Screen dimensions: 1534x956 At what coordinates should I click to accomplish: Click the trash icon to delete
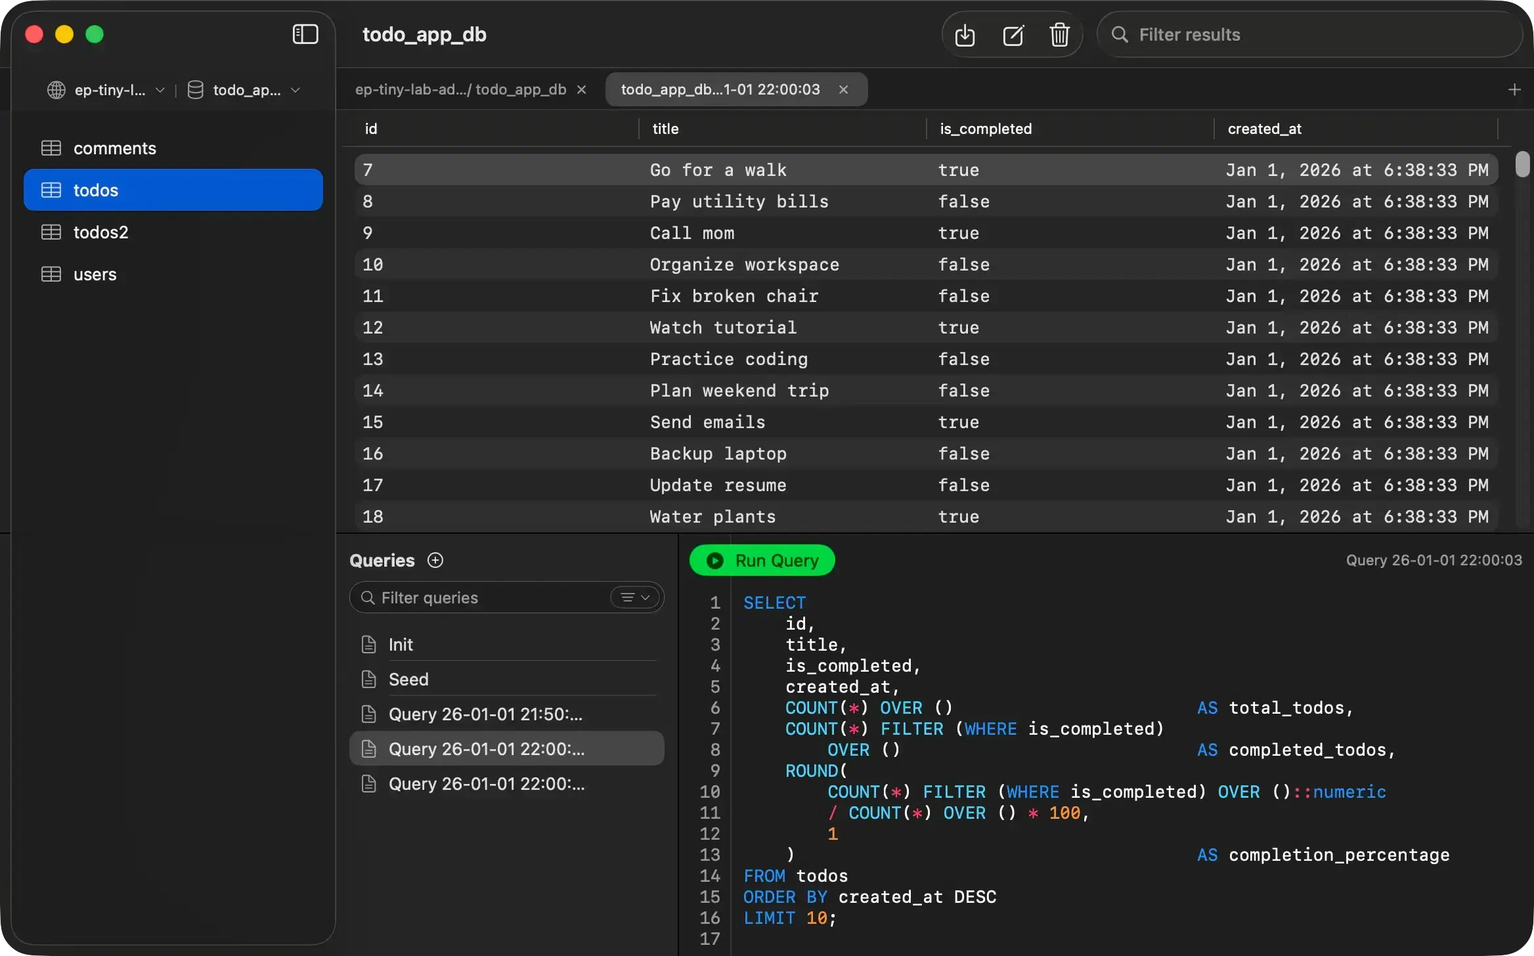point(1059,35)
